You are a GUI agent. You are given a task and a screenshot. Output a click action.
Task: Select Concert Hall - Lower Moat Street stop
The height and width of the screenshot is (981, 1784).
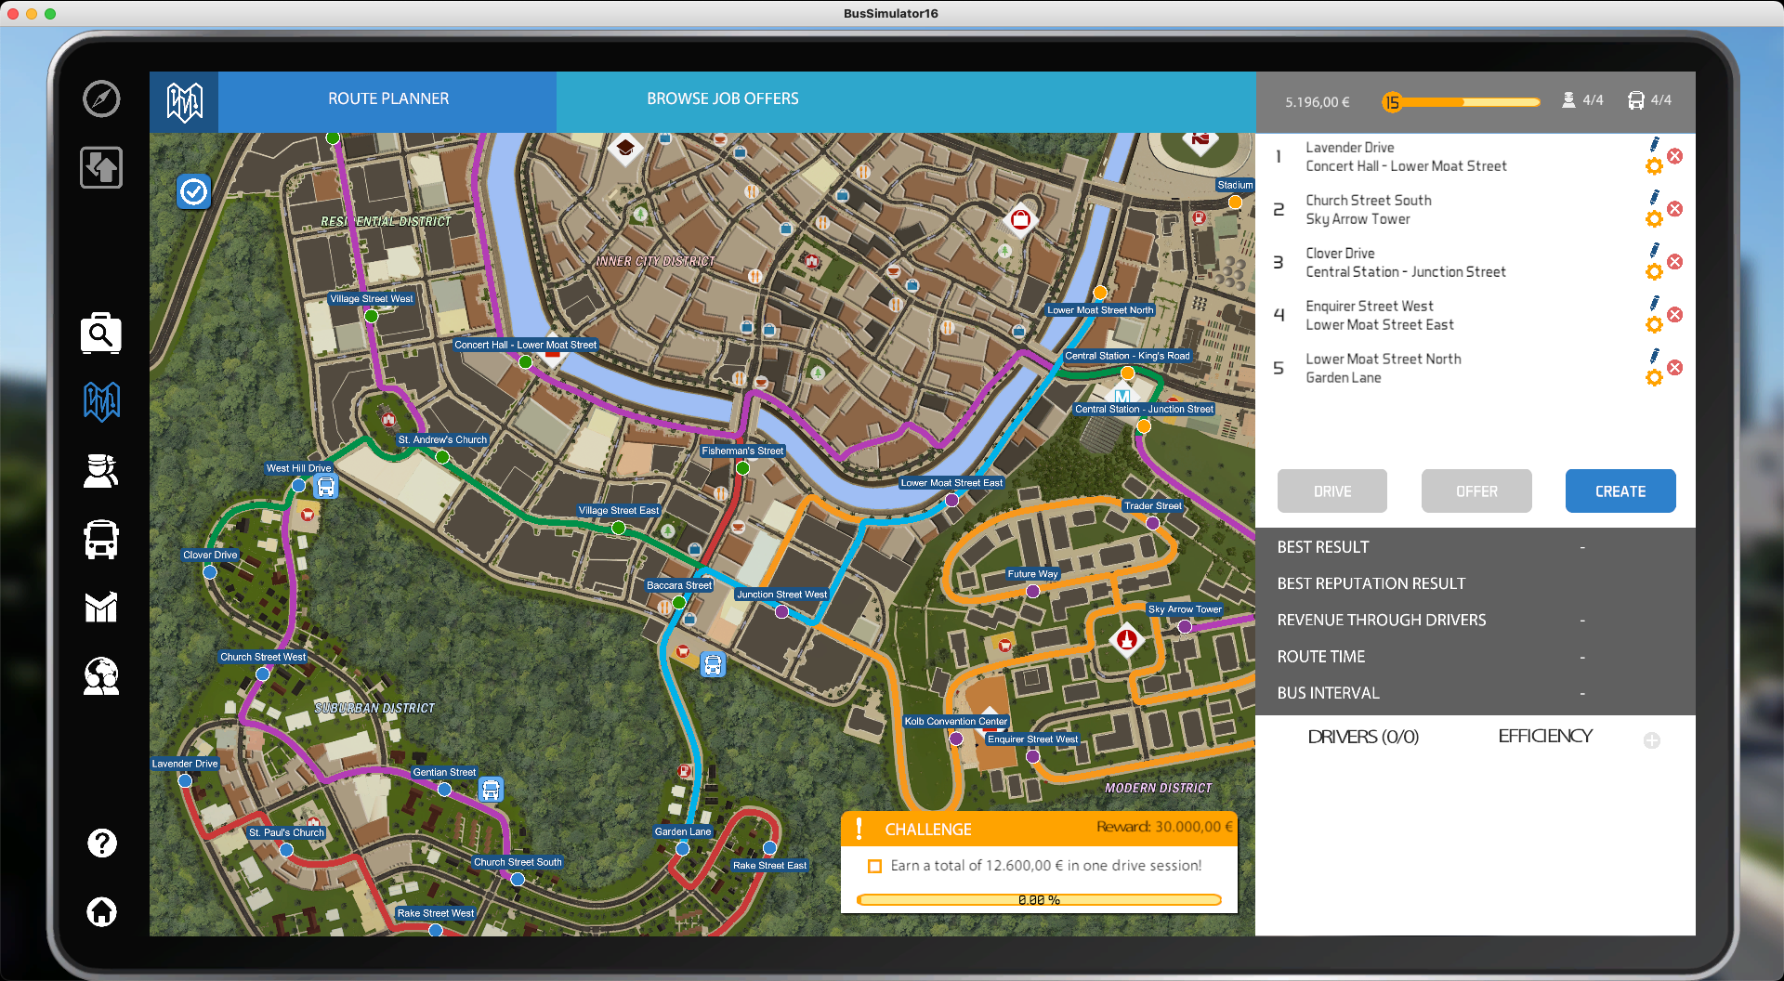tap(525, 361)
